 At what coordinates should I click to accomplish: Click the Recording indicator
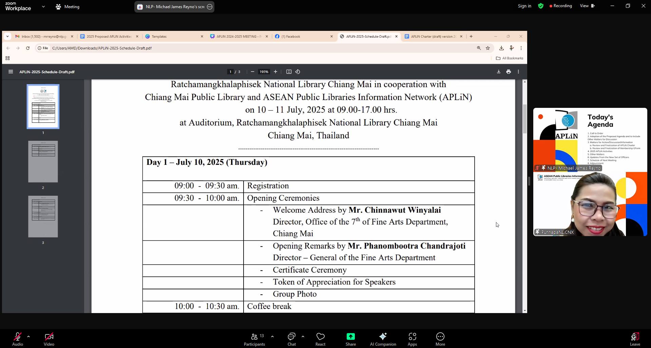click(560, 6)
